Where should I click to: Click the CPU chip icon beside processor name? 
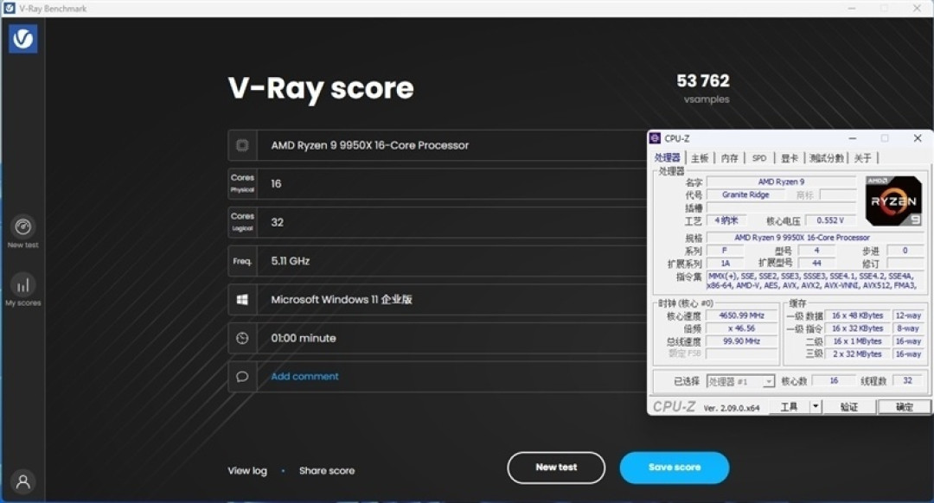pyautogui.click(x=242, y=145)
